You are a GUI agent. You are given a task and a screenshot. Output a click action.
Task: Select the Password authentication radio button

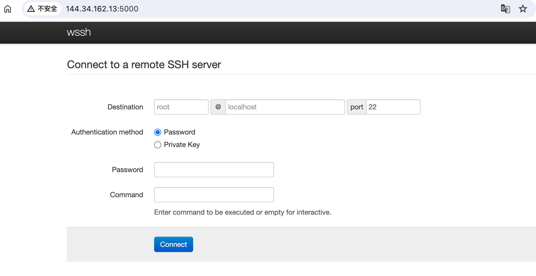tap(158, 132)
